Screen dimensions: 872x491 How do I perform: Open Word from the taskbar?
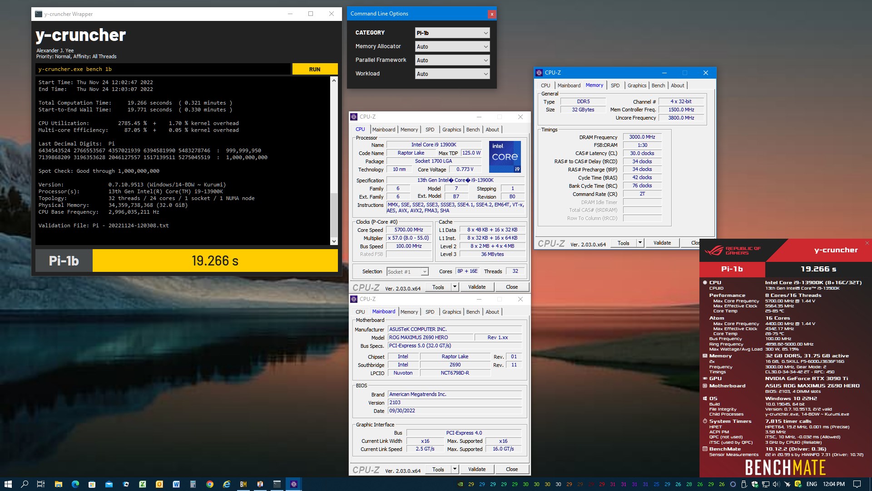[176, 484]
